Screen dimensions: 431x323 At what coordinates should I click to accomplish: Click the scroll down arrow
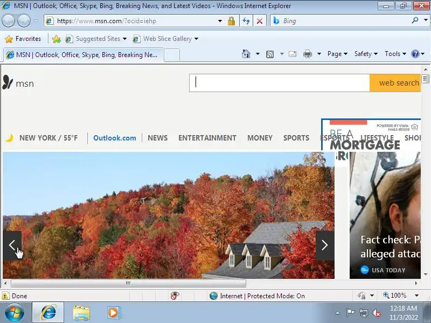click(x=426, y=275)
